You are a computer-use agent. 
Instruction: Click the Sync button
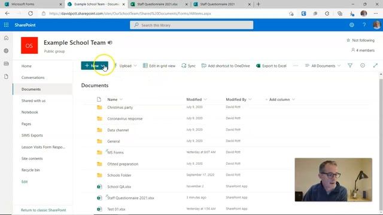(x=189, y=66)
